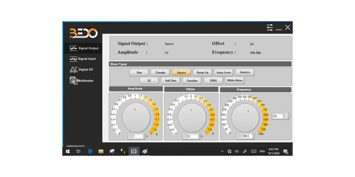The width and height of the screenshot is (355, 177).
Task: Click the Wave Types header bar
Action: coord(200,64)
